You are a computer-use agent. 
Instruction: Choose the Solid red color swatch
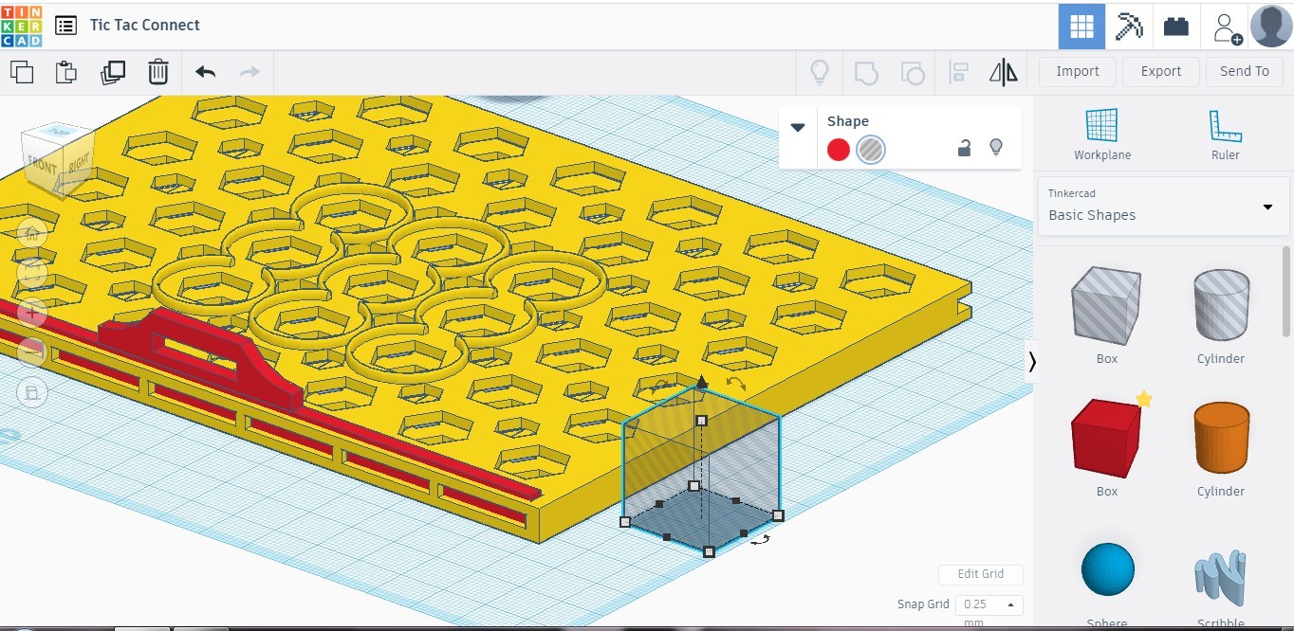839,150
